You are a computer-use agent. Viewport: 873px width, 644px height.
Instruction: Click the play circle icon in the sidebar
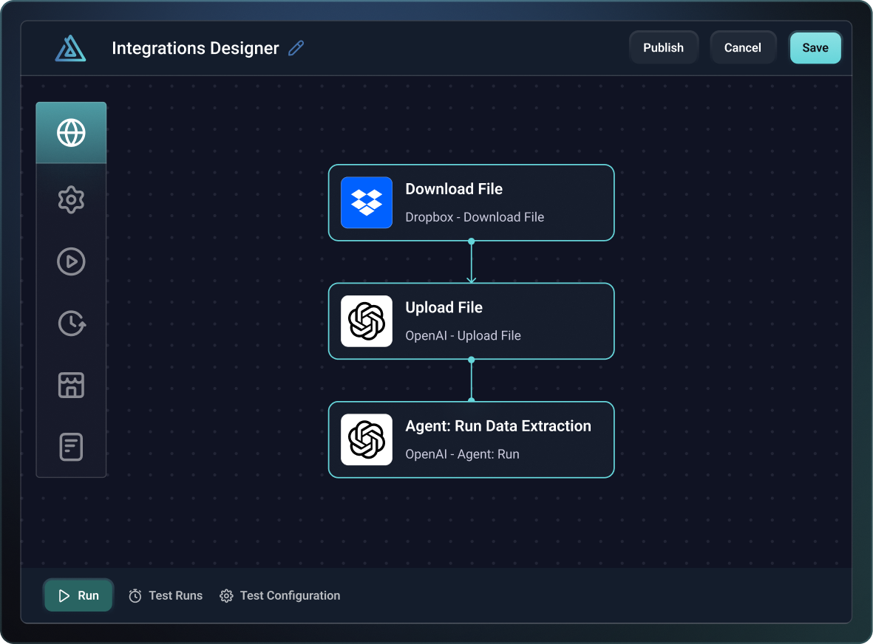[71, 261]
